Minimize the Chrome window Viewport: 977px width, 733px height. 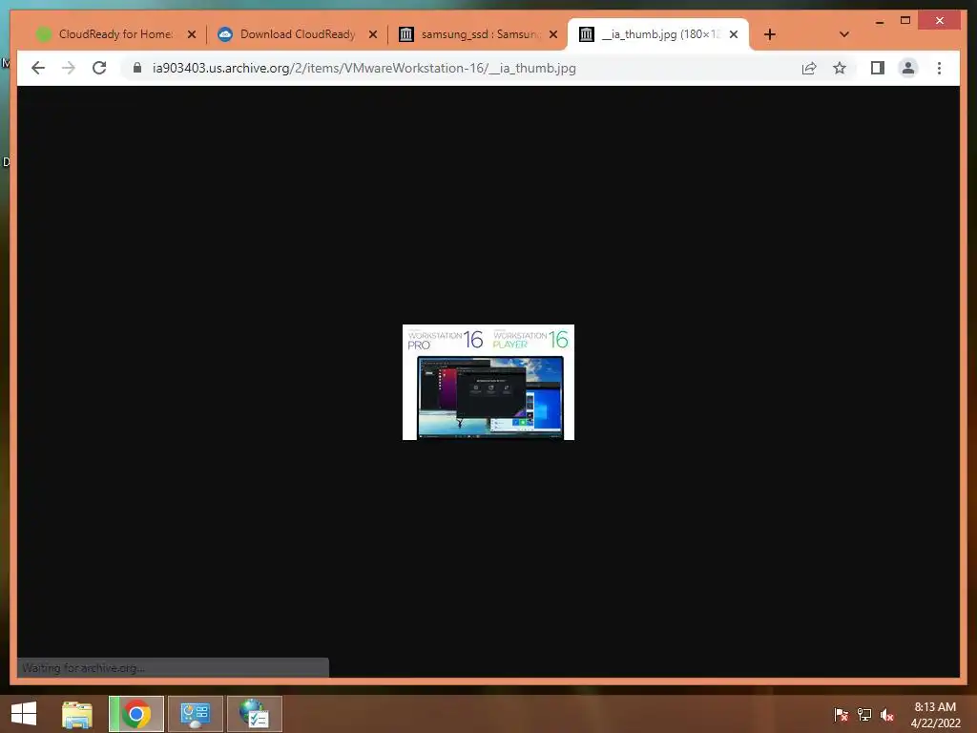pos(880,21)
